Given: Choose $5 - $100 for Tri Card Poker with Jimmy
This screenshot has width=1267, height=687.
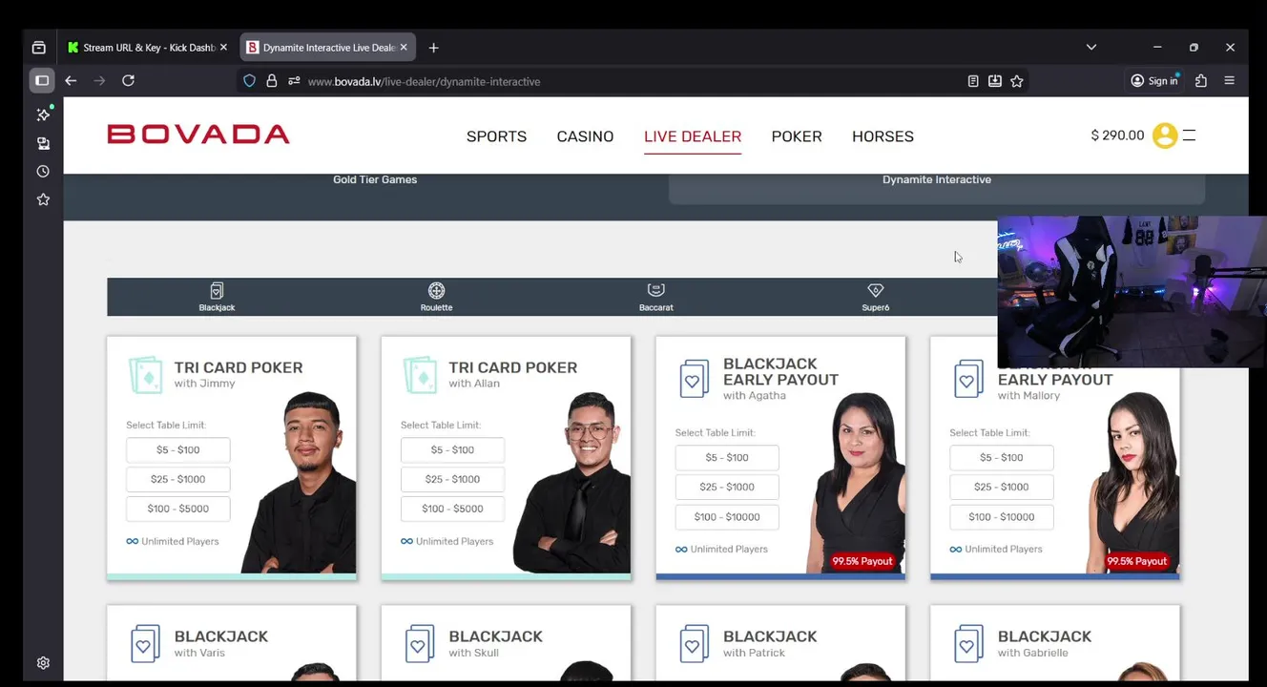Looking at the screenshot, I should pos(178,449).
